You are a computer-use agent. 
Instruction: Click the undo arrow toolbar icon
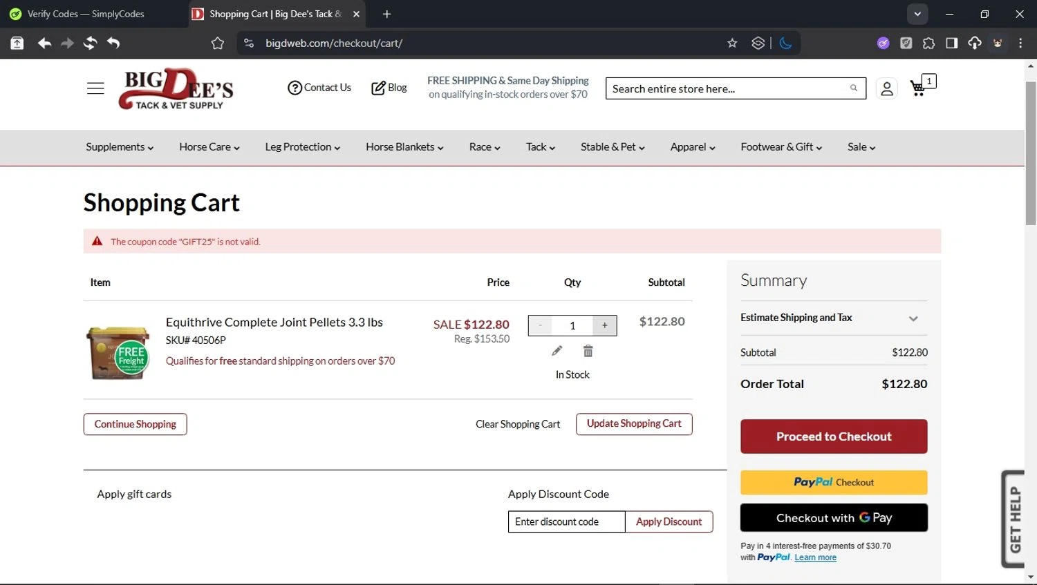pyautogui.click(x=113, y=43)
